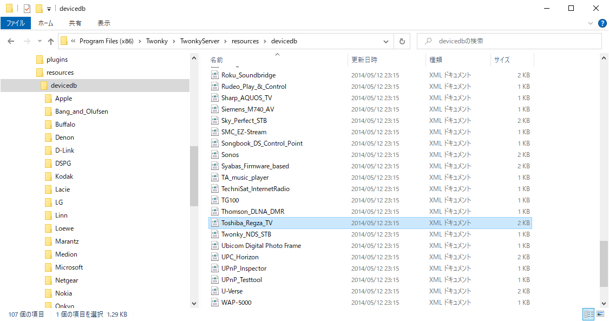This screenshot has width=609, height=321.
Task: Click the back navigation arrow
Action: (x=11, y=41)
